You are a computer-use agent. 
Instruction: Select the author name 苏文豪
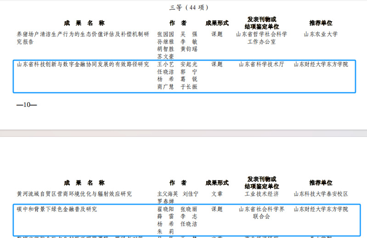tap(166, 57)
